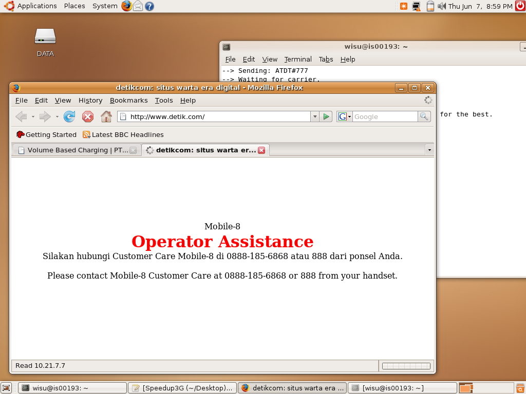This screenshot has height=394, width=526.
Task: Open the Forward history dropdown arrow
Action: (57, 116)
